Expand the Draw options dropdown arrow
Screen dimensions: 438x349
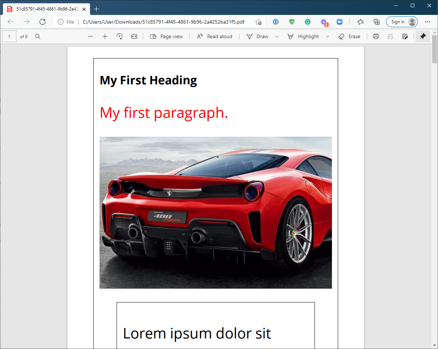(x=277, y=36)
